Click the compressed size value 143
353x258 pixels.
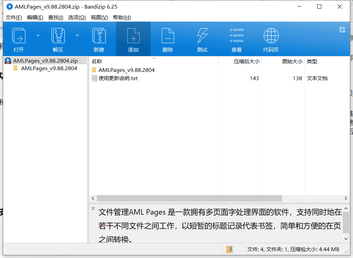(254, 78)
